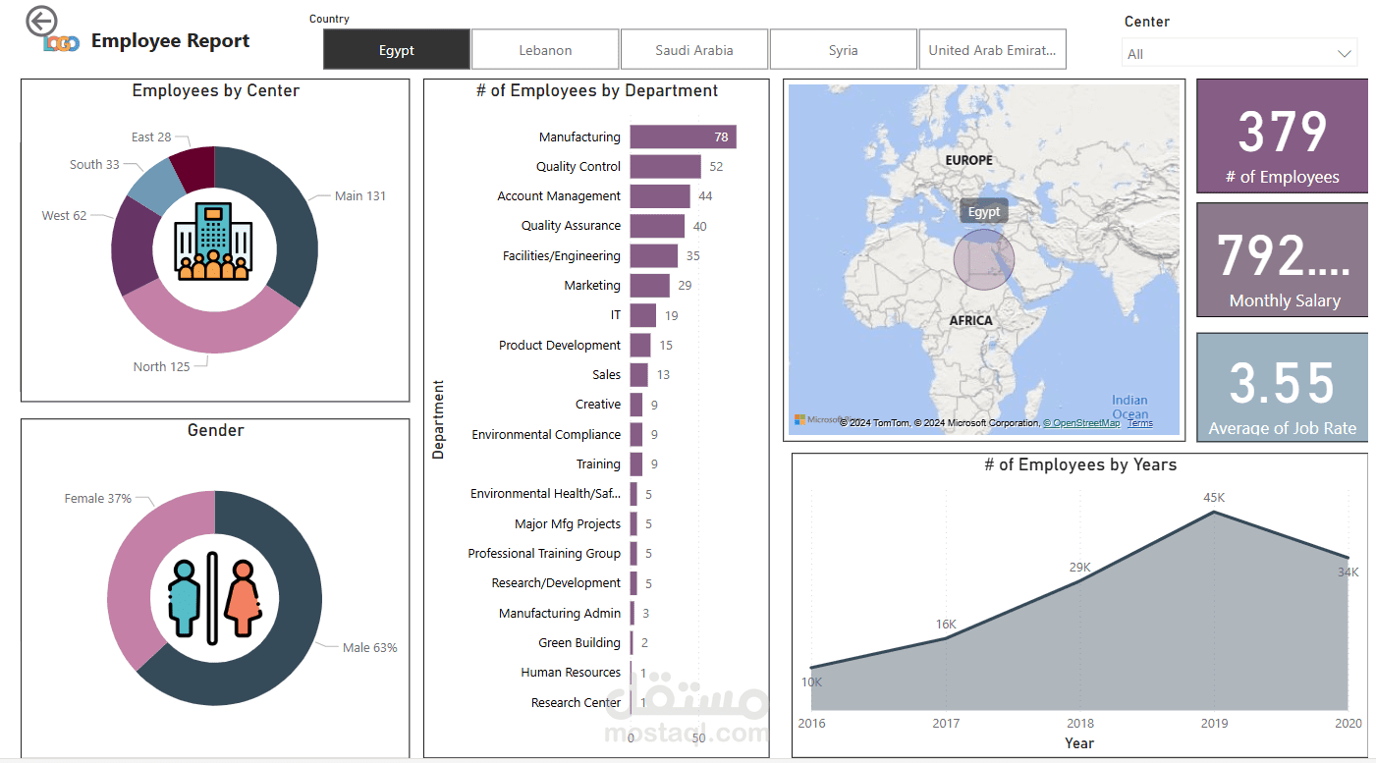Select the Saudi Arabia country filter
Screen dimensions: 1376x763
[x=693, y=48]
